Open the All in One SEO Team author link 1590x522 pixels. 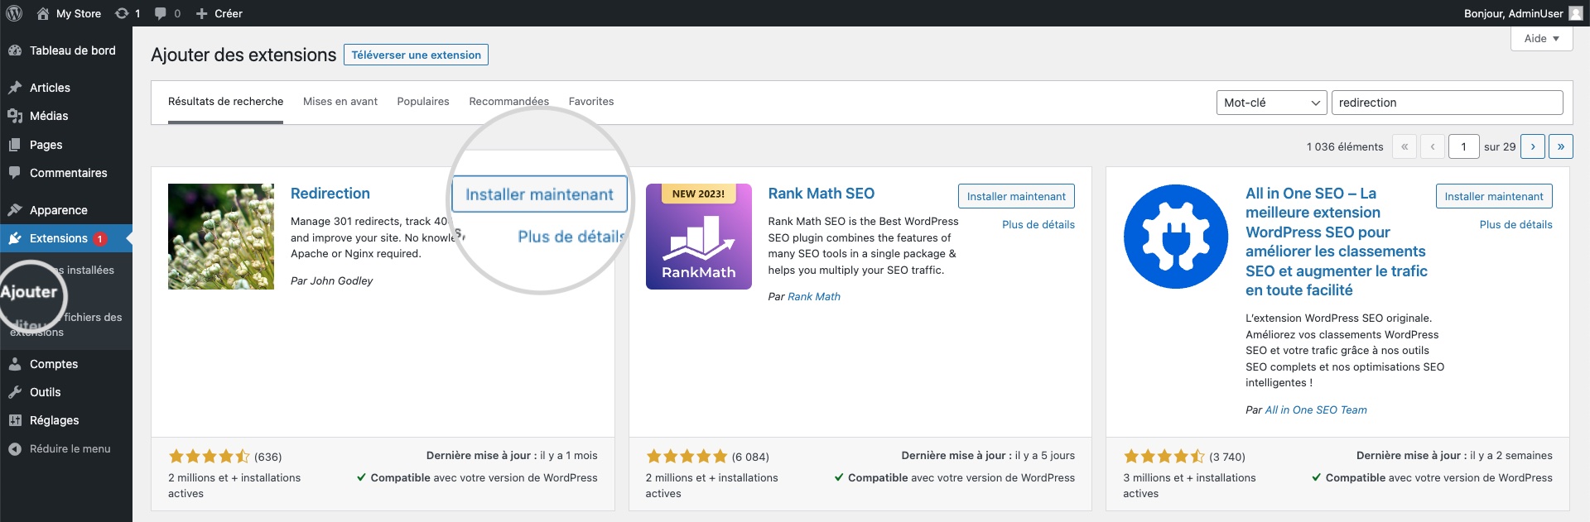[1316, 409]
